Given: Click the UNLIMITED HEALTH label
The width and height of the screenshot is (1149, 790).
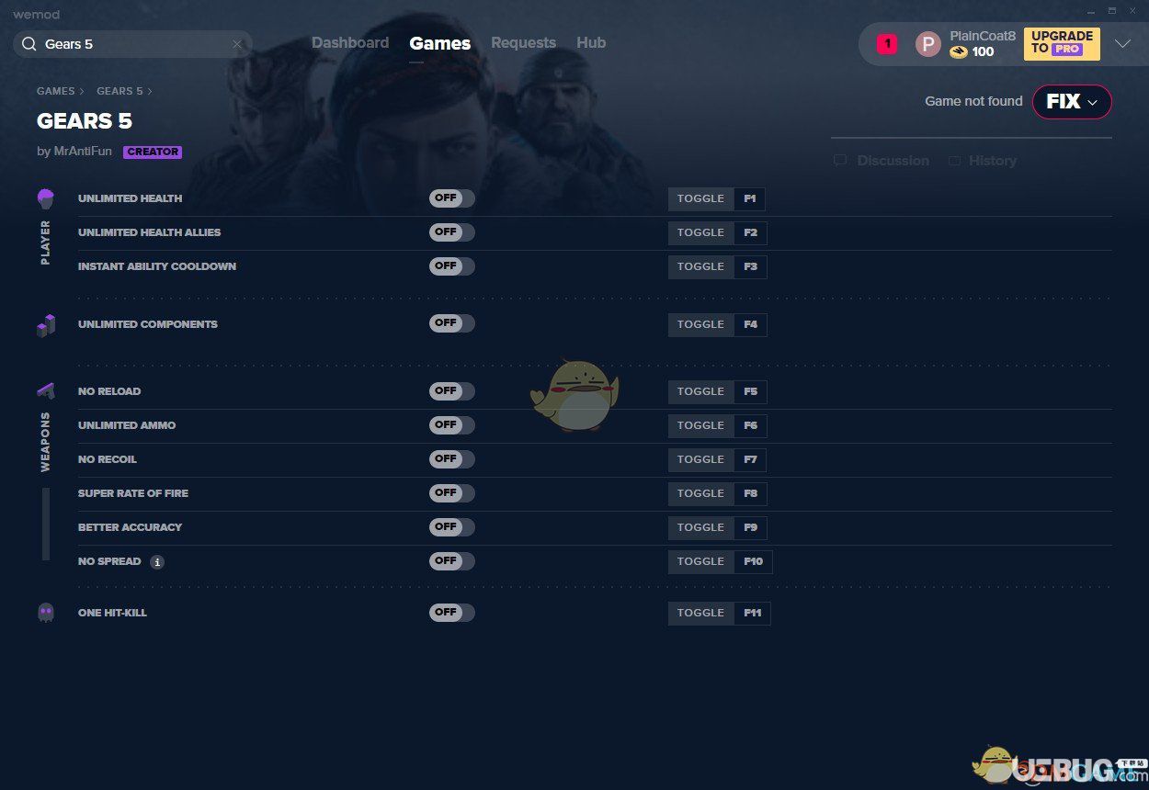Looking at the screenshot, I should point(130,198).
